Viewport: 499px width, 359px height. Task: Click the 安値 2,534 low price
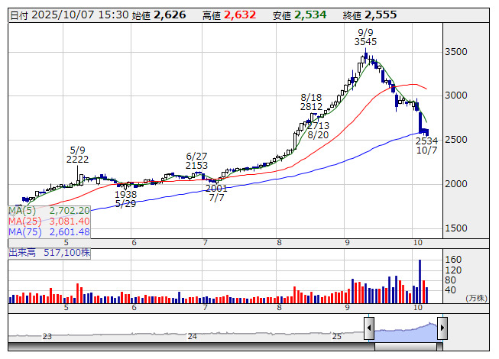[x=300, y=15]
